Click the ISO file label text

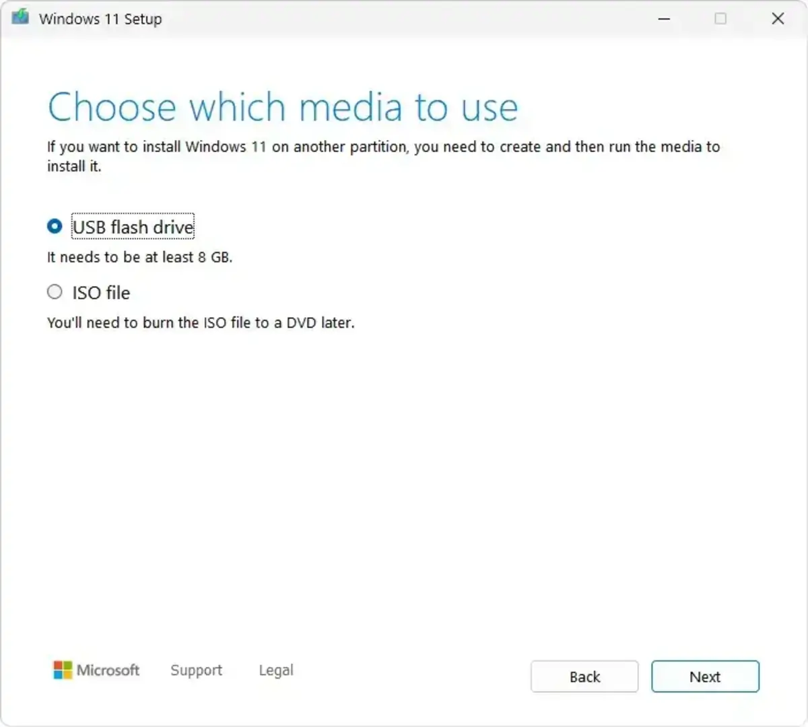[x=101, y=292]
